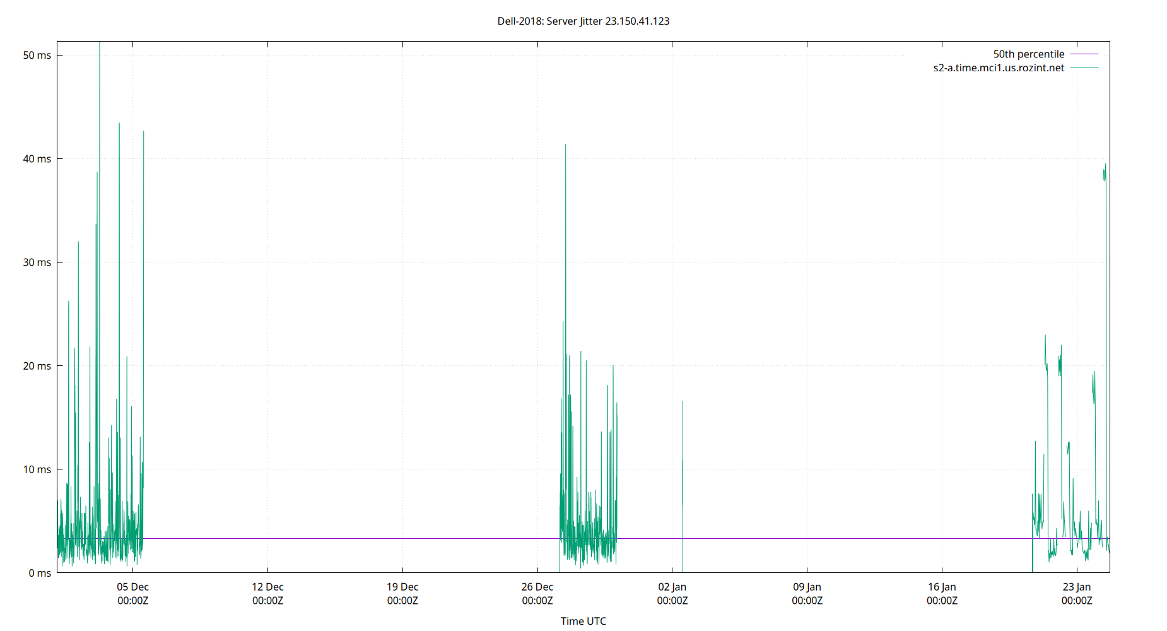Click the 40 ms y-axis label
1167x631 pixels.
pyautogui.click(x=38, y=159)
